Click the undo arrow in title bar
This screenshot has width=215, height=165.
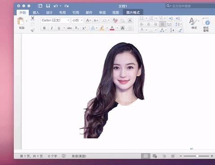coord(56,6)
